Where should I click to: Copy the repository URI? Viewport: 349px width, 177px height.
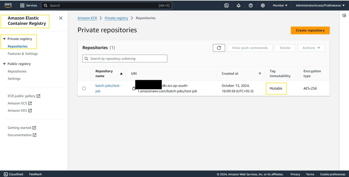pos(134,88)
